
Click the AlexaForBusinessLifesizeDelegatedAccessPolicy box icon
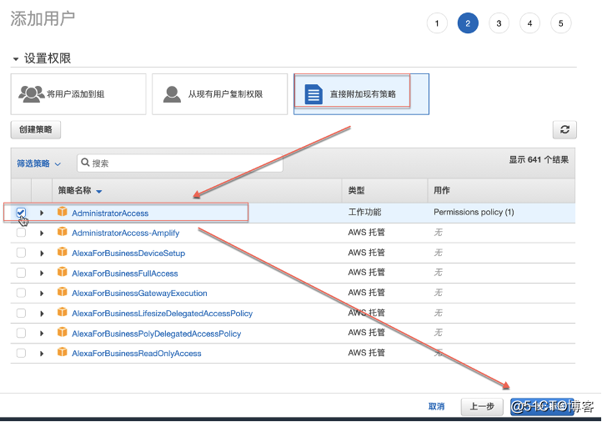(x=63, y=312)
